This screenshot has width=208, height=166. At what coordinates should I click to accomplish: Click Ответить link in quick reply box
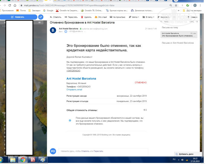click(85, 151)
